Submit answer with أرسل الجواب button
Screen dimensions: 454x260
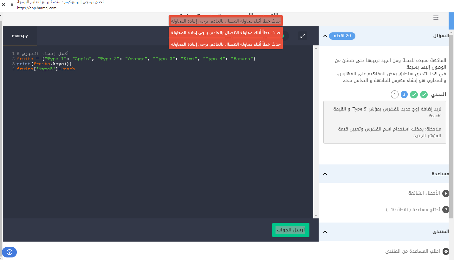tap(290, 230)
